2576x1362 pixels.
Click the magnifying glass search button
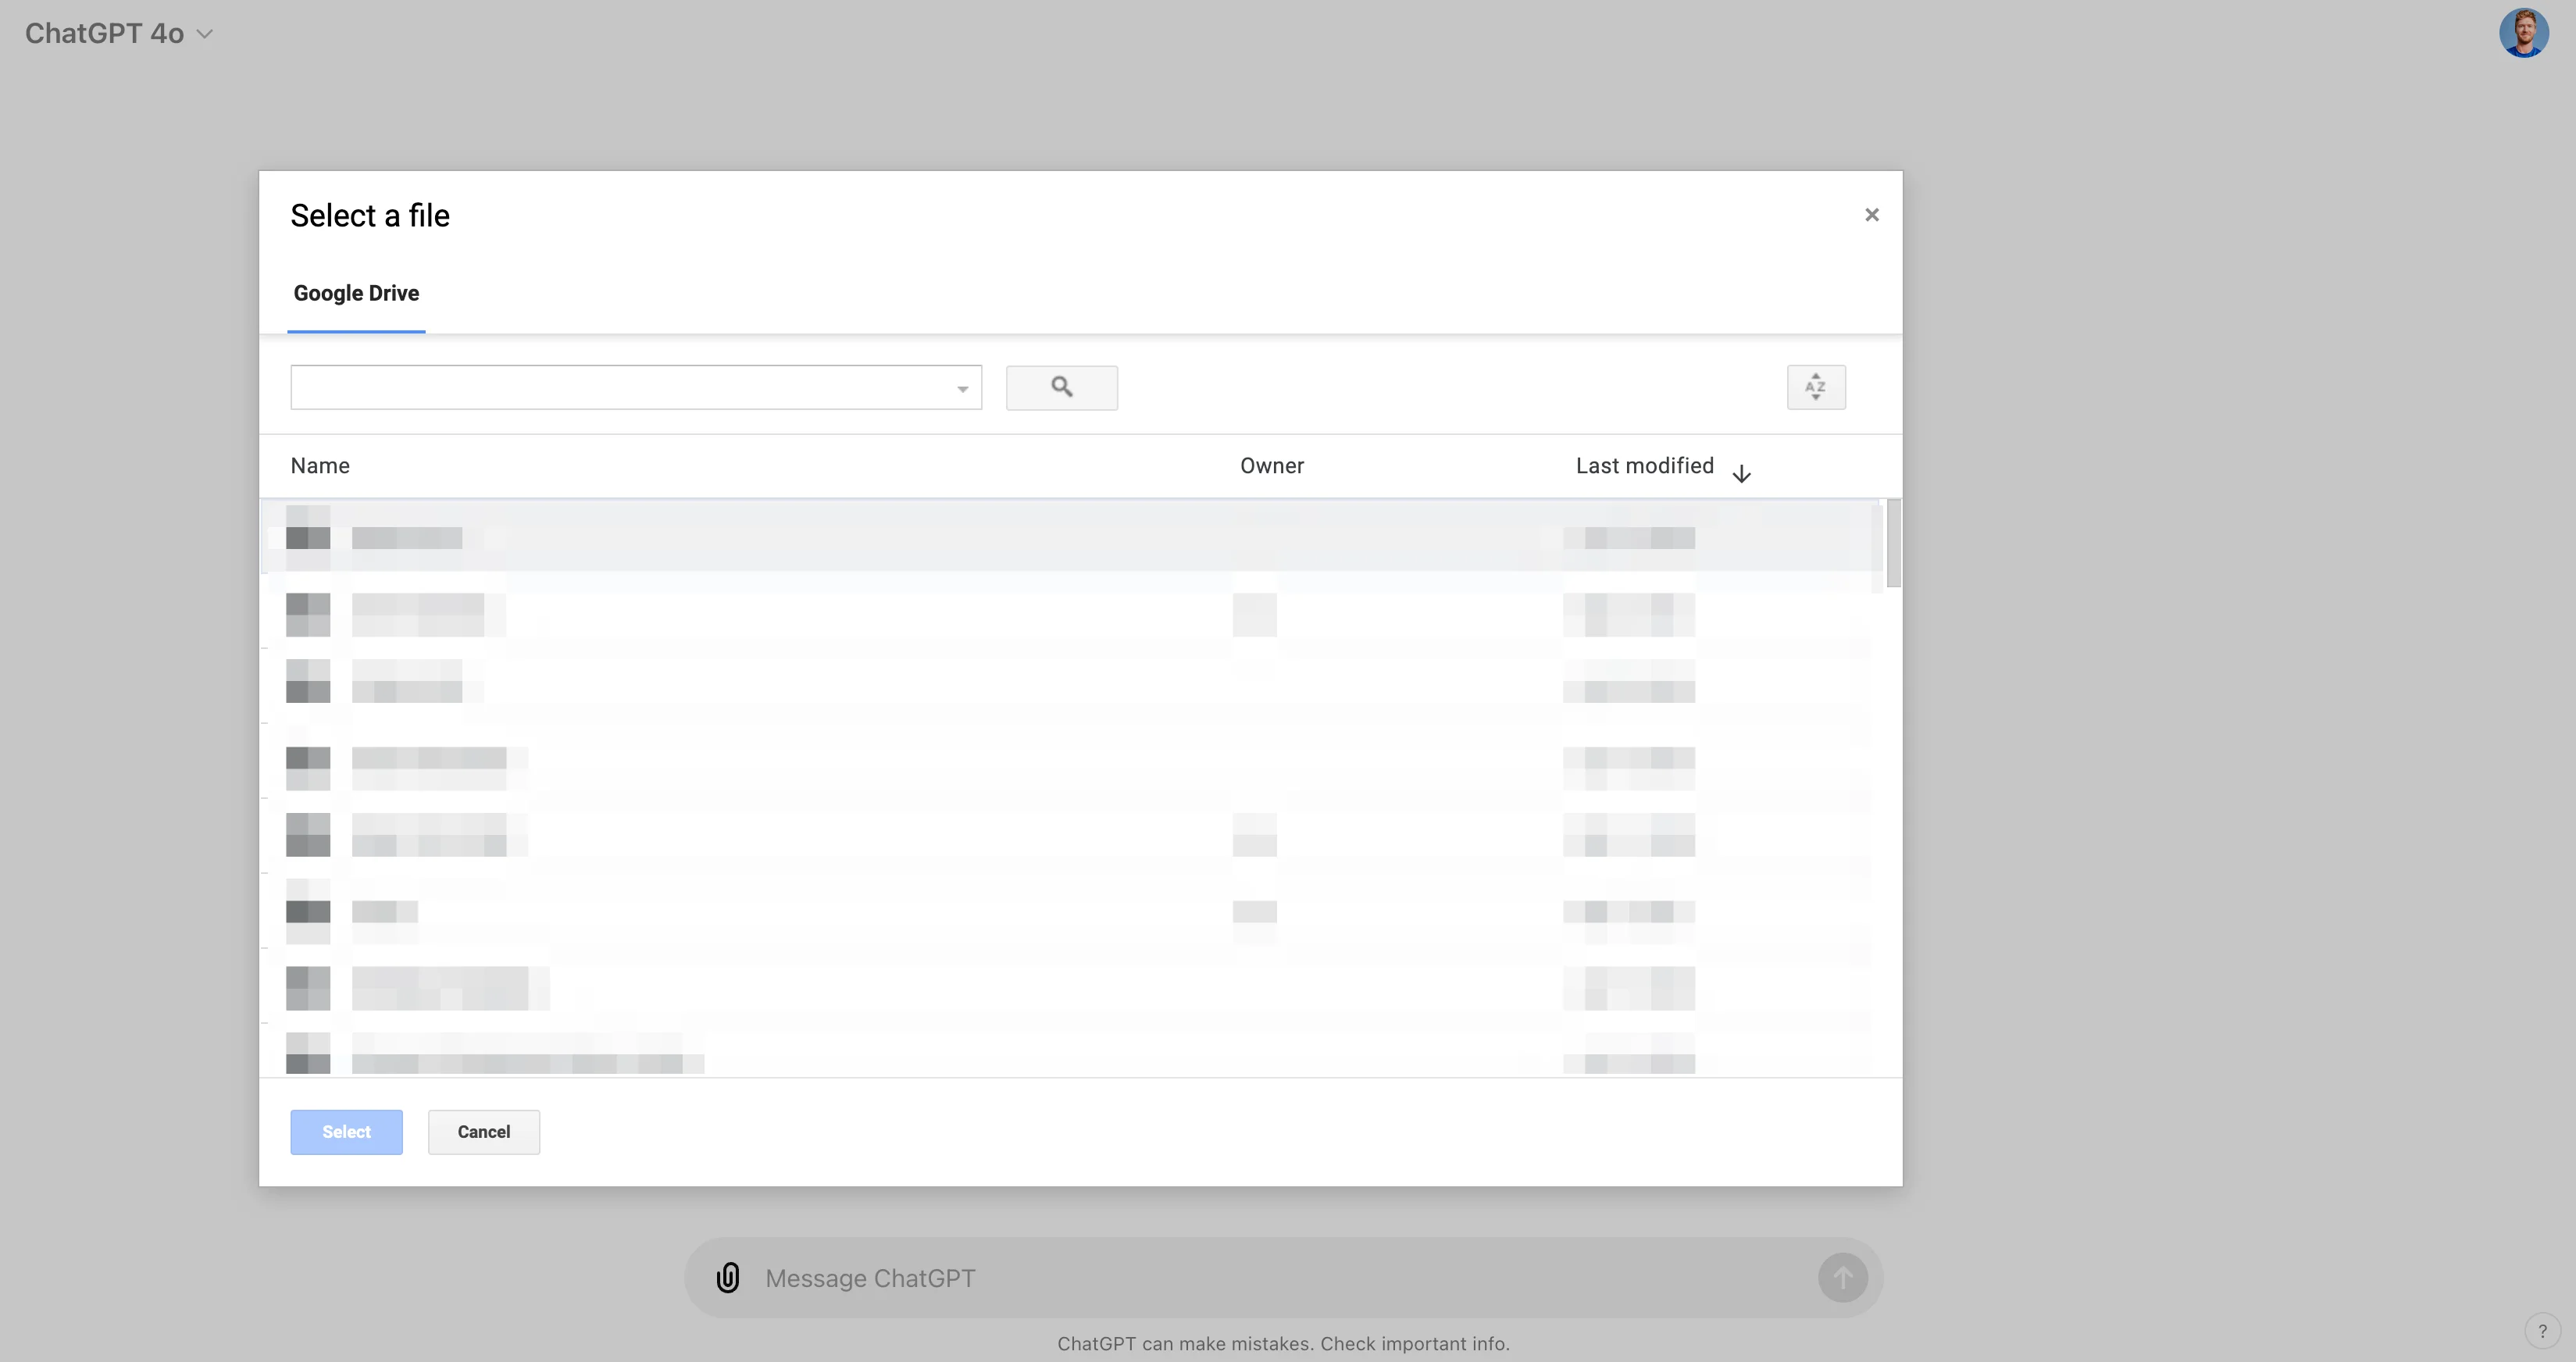click(x=1061, y=387)
